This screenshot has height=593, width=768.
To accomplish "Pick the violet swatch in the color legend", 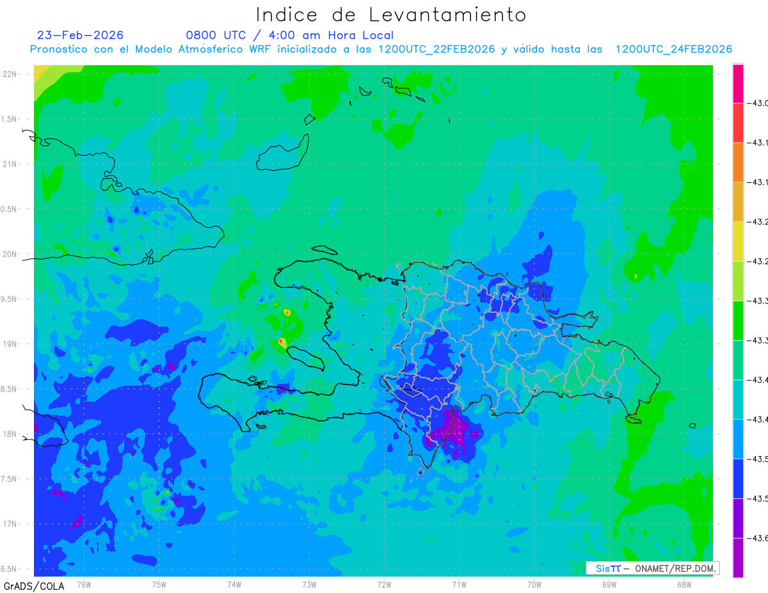I will click(738, 518).
